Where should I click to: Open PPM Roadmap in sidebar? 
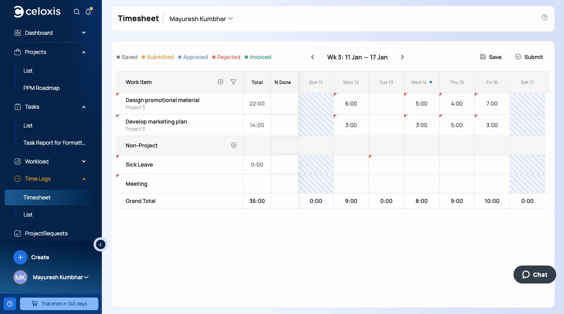[x=42, y=88]
